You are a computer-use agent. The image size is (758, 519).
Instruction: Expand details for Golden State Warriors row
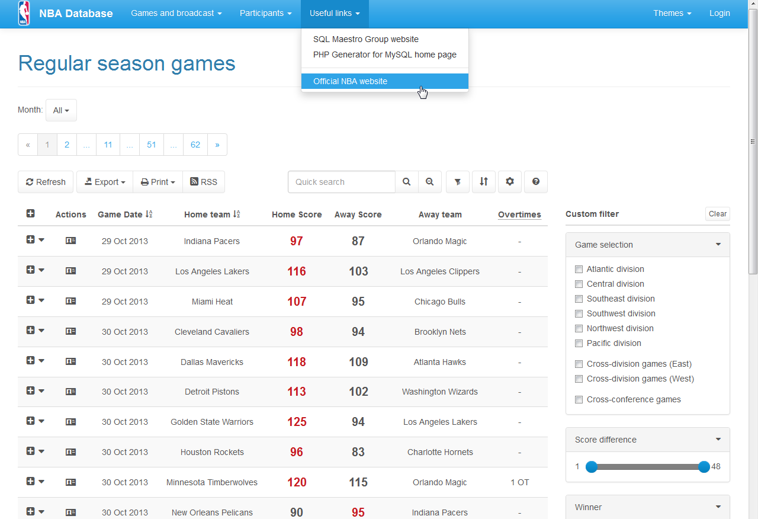coord(31,421)
